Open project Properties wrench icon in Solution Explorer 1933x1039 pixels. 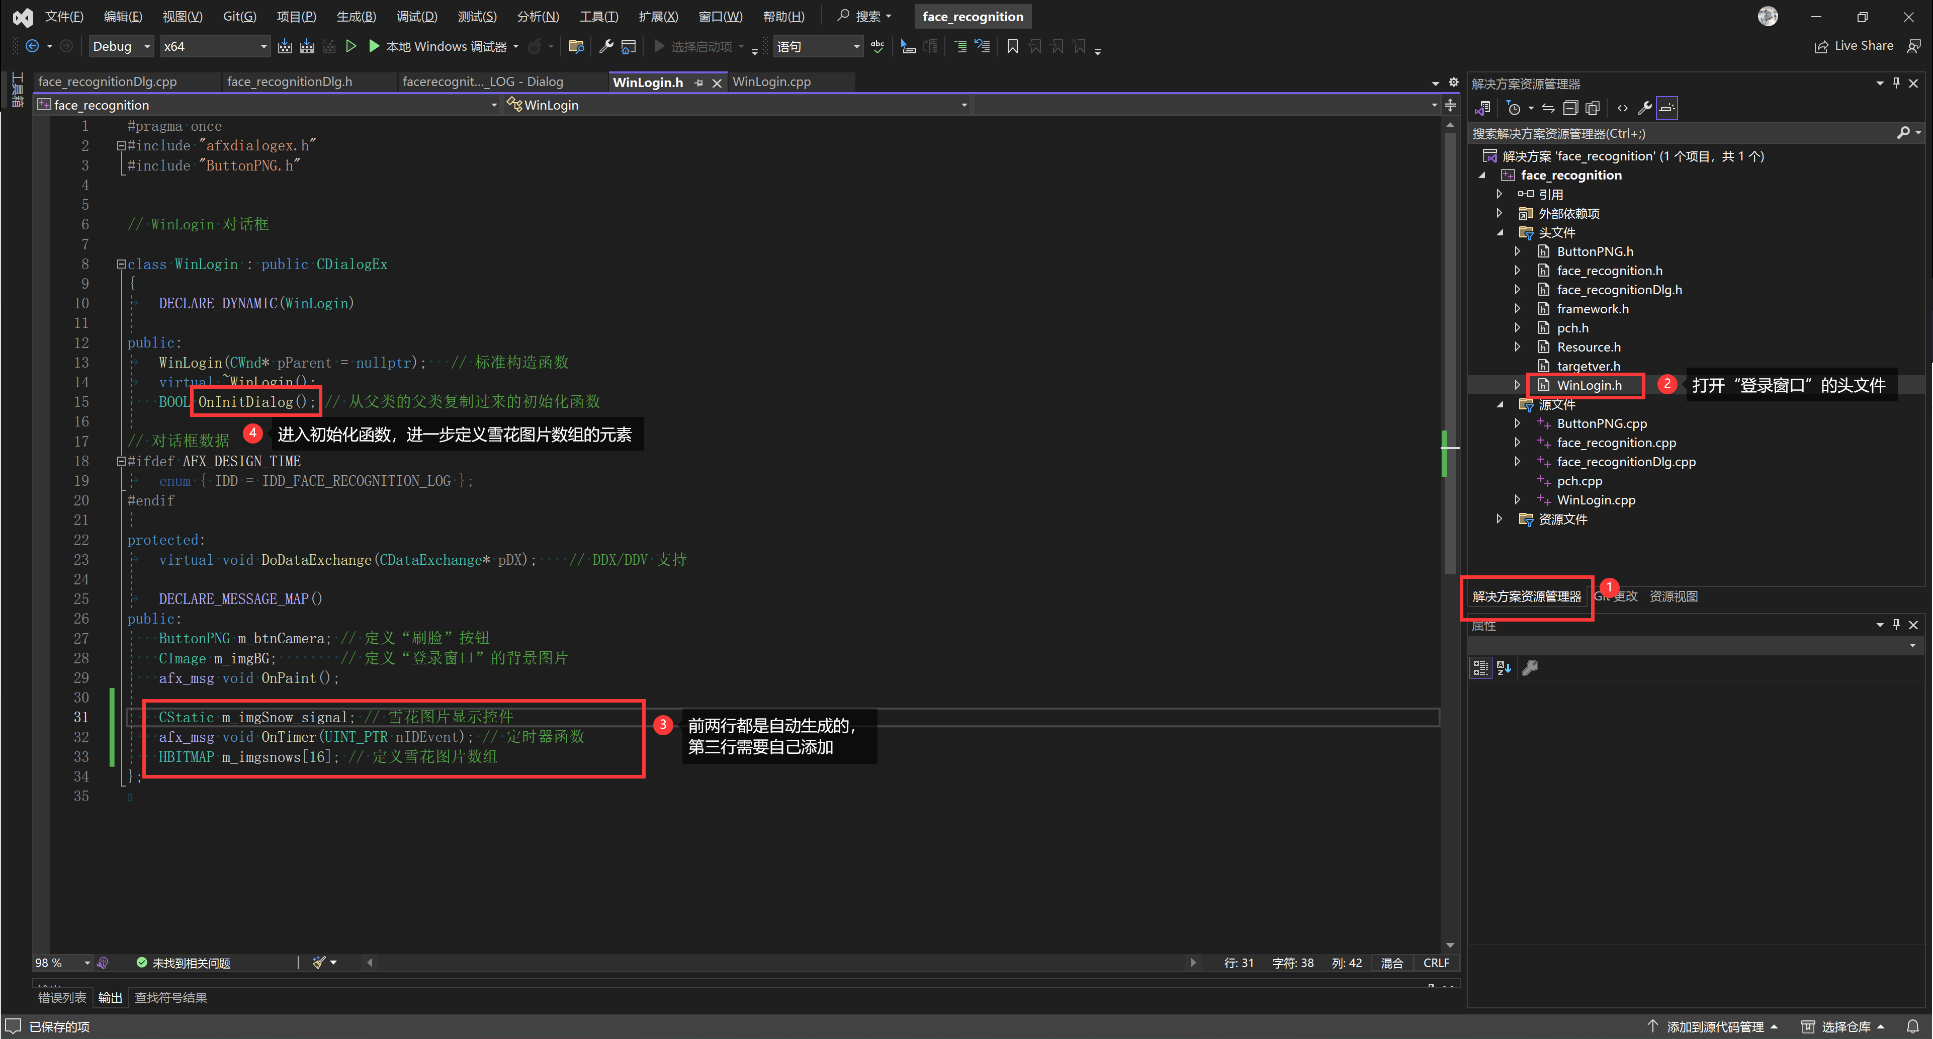point(1644,108)
